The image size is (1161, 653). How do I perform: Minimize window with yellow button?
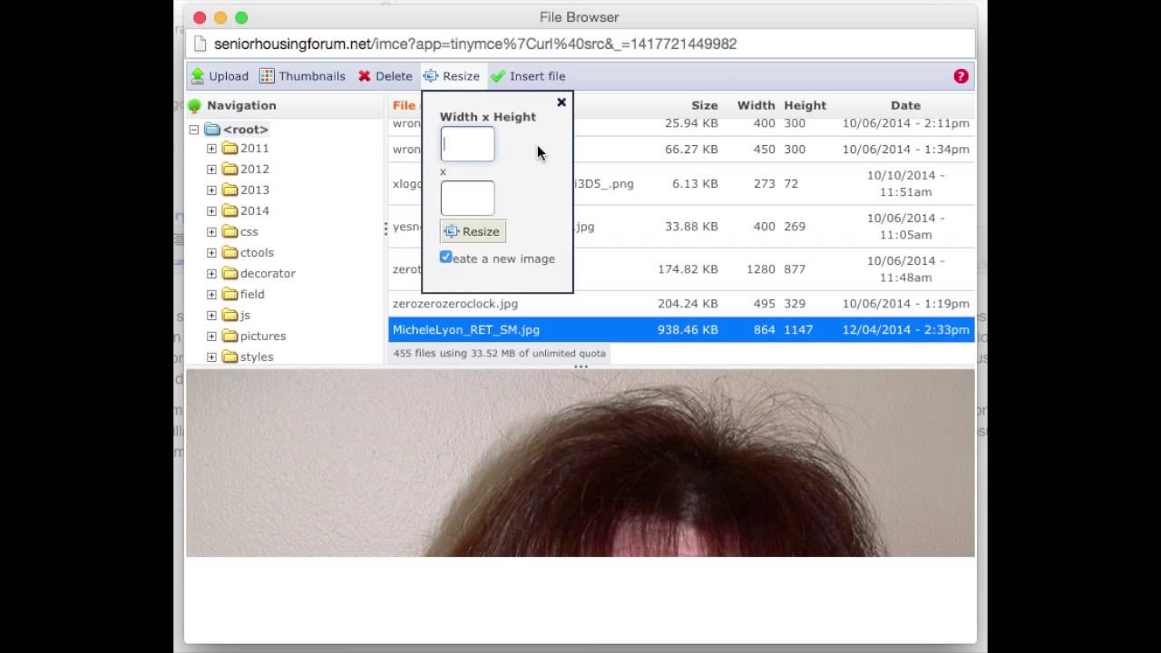(220, 17)
